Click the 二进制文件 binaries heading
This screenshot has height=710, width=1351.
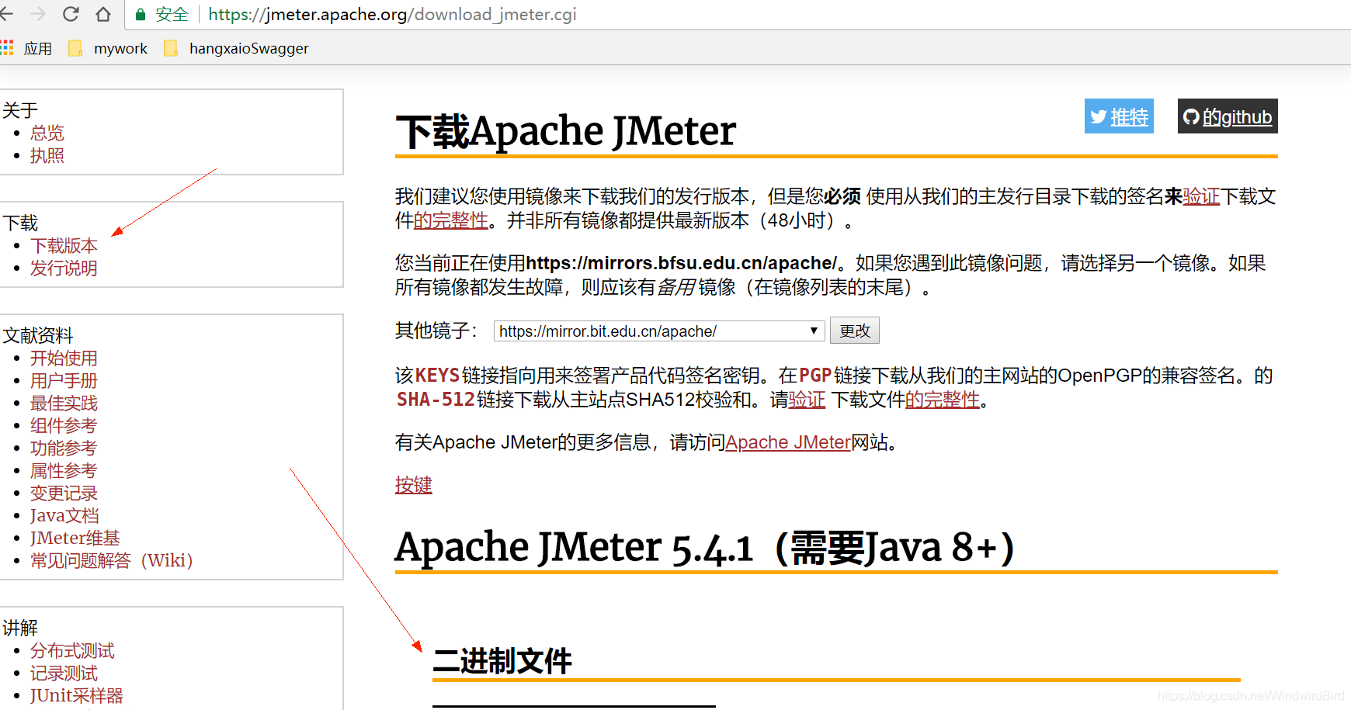[502, 661]
